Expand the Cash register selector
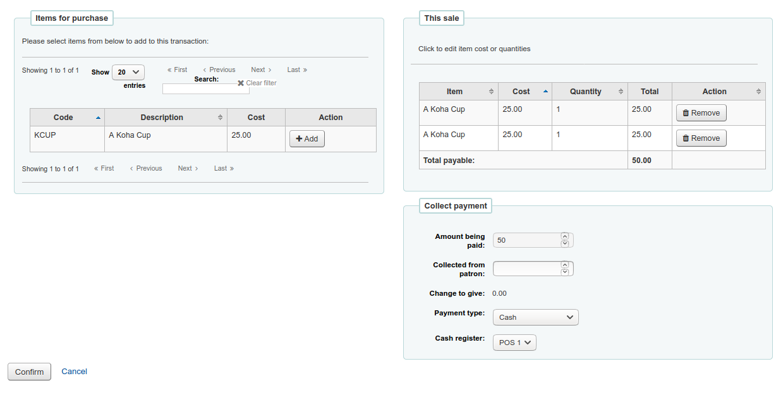 [514, 343]
